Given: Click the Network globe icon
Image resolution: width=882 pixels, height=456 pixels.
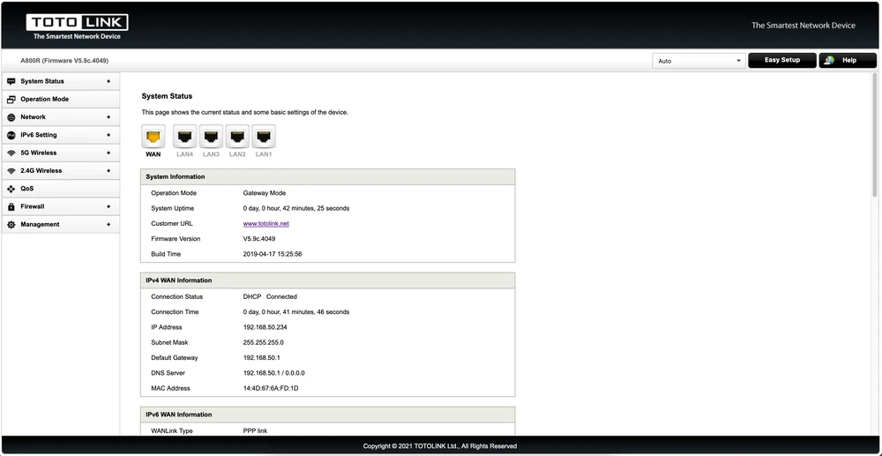Looking at the screenshot, I should (x=11, y=117).
